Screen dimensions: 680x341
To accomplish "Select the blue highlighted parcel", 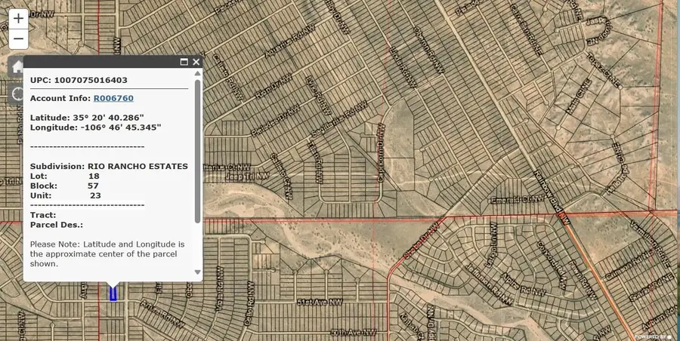I will [113, 293].
